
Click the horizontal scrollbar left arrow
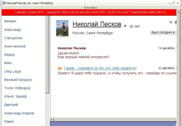click(52, 119)
